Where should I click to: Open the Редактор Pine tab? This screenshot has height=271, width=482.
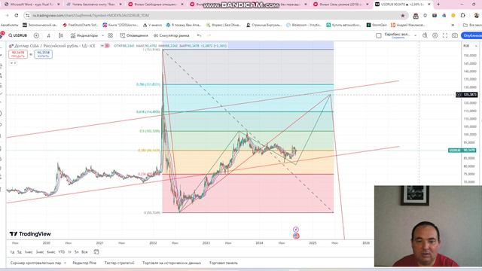tap(84, 263)
